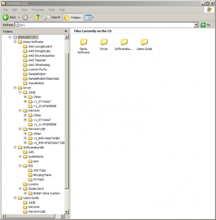Open the address bar dropdown arrow
The width and height of the screenshot is (216, 220).
click(x=196, y=25)
